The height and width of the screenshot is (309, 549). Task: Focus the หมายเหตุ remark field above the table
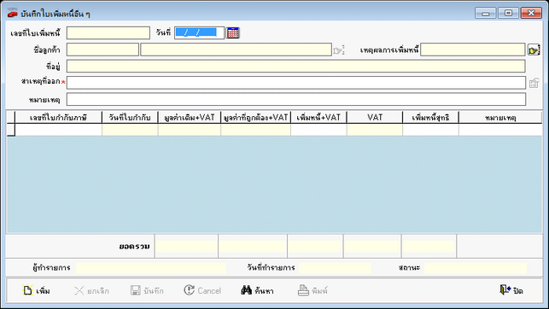click(296, 99)
